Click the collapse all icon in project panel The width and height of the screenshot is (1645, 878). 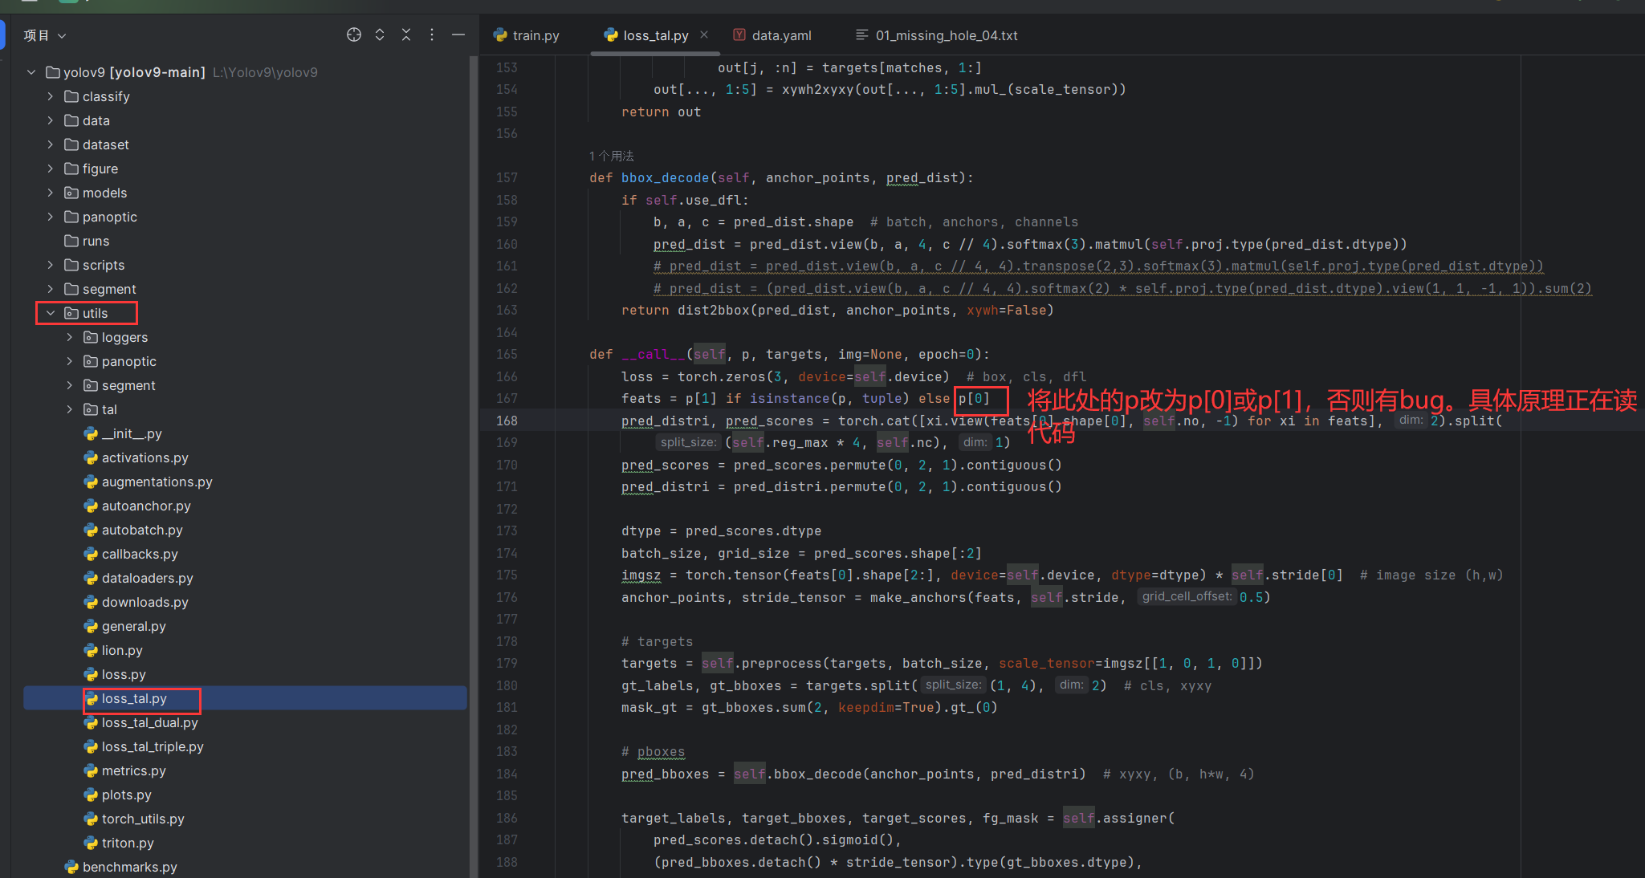(406, 35)
